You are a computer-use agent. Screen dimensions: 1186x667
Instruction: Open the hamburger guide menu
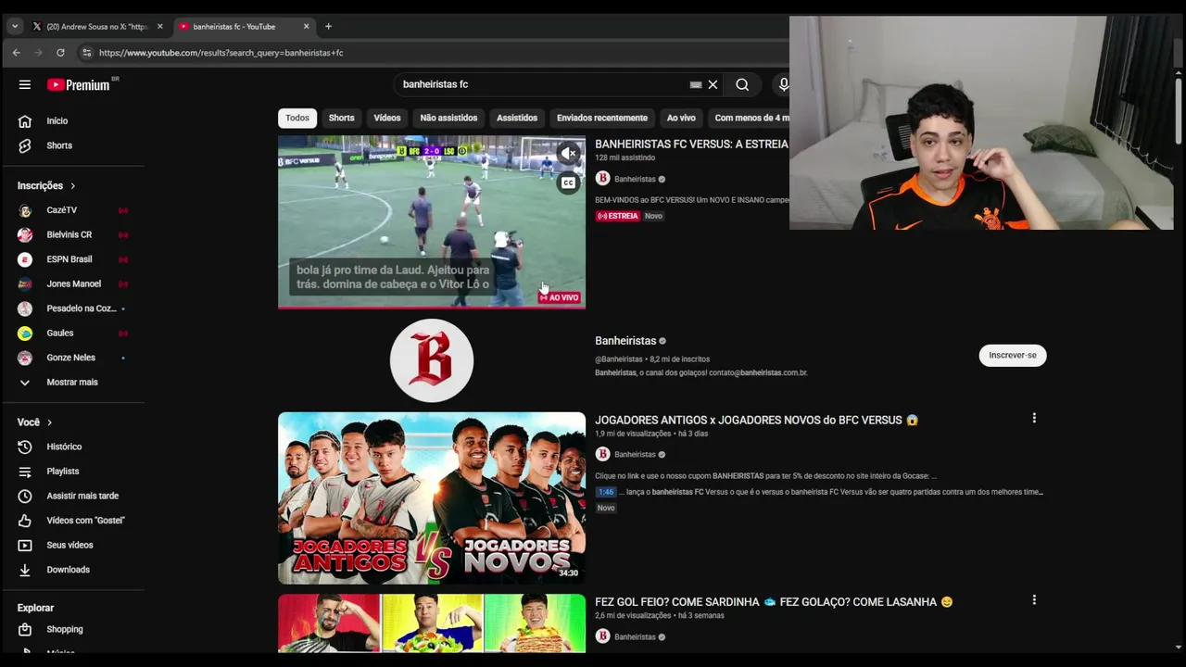pos(25,84)
